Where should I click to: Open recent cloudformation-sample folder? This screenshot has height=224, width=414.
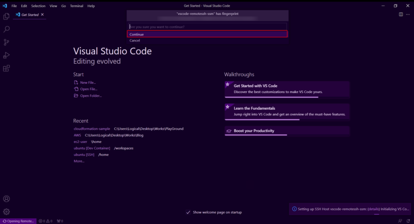[x=92, y=129]
